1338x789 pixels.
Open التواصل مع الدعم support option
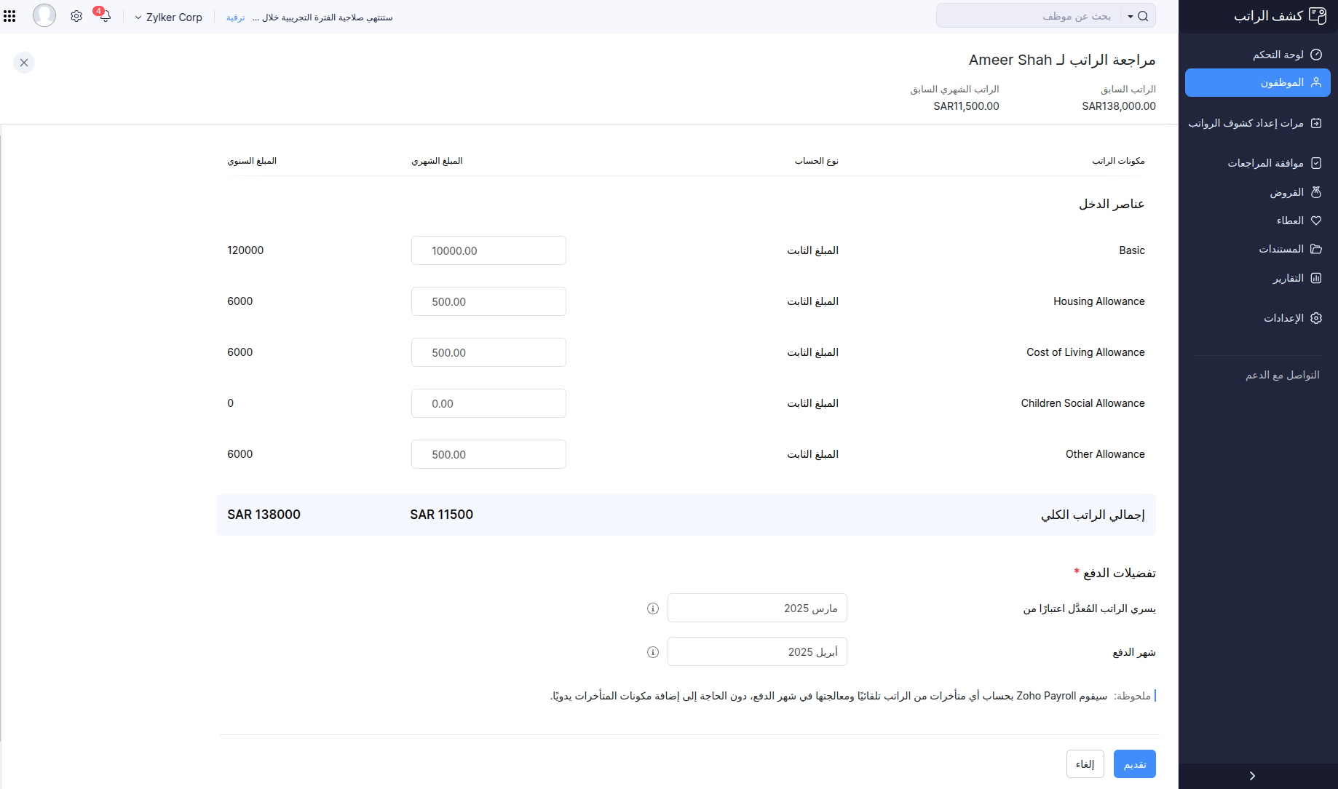(1283, 374)
